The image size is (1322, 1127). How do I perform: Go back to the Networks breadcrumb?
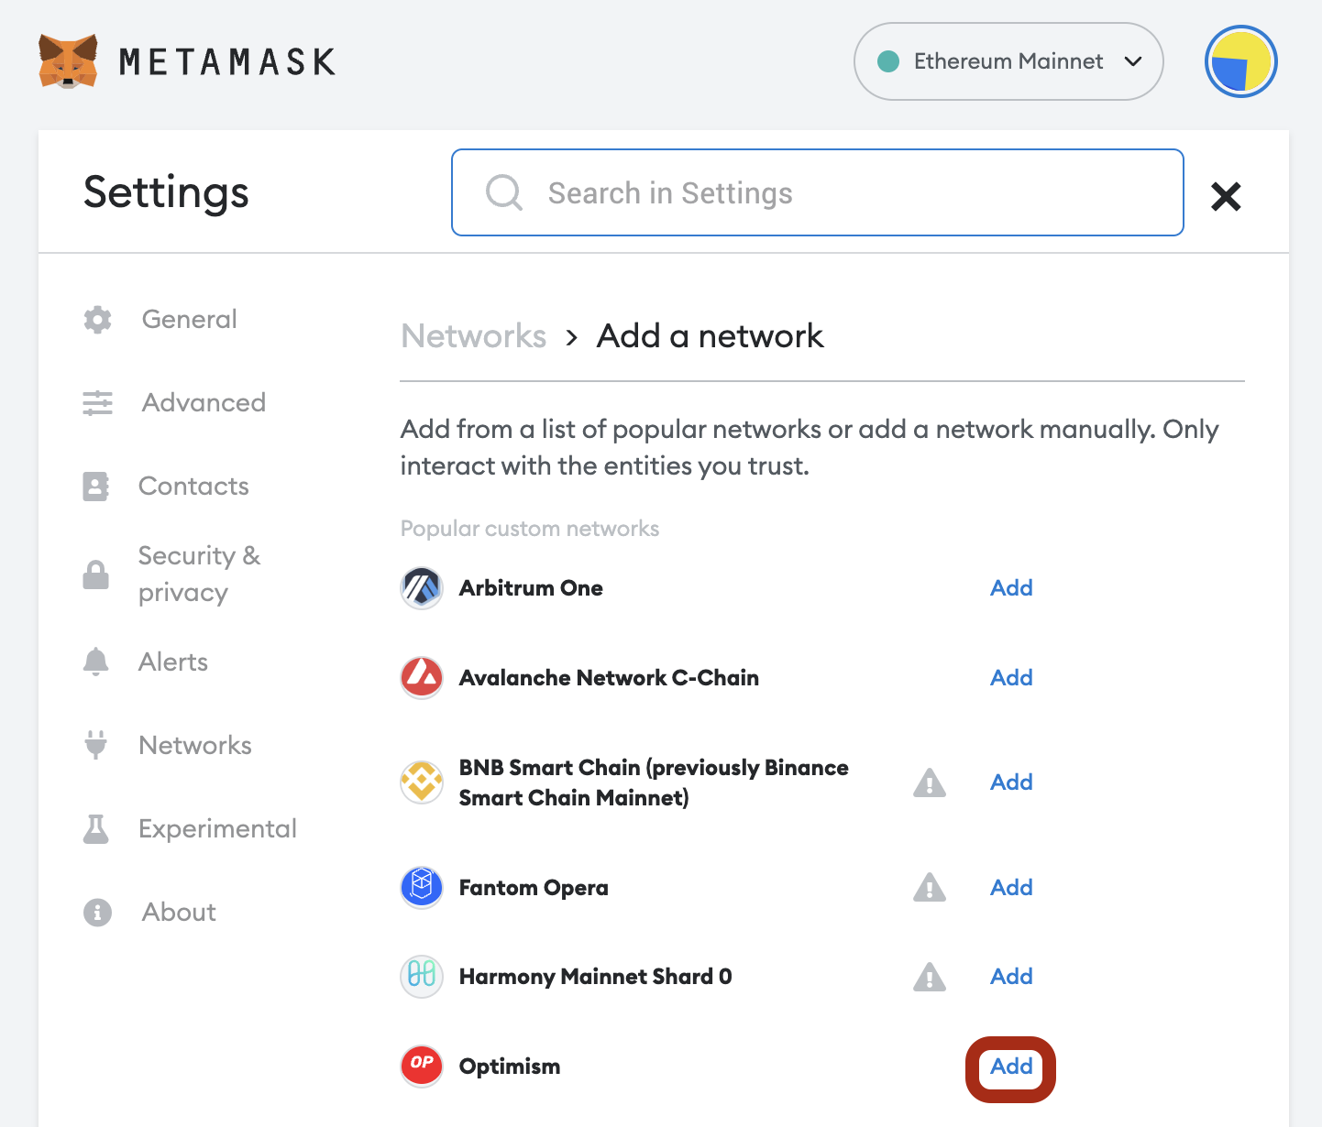click(474, 336)
